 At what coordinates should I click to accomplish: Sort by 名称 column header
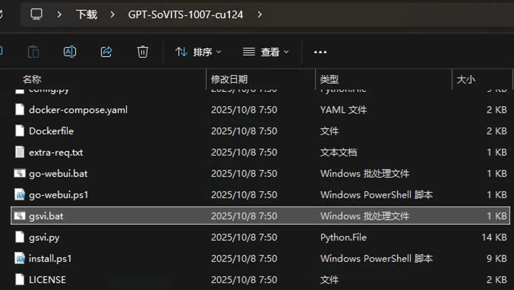32,79
